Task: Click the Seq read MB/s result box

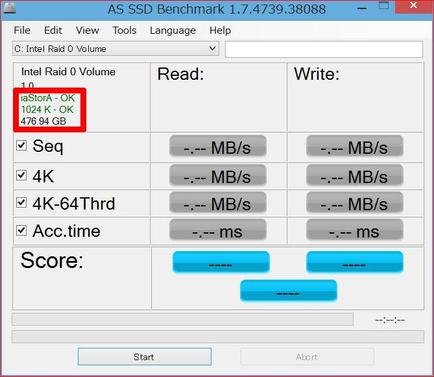Action: point(218,147)
